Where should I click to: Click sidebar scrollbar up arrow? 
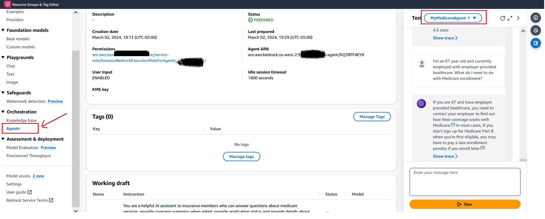(76, 12)
